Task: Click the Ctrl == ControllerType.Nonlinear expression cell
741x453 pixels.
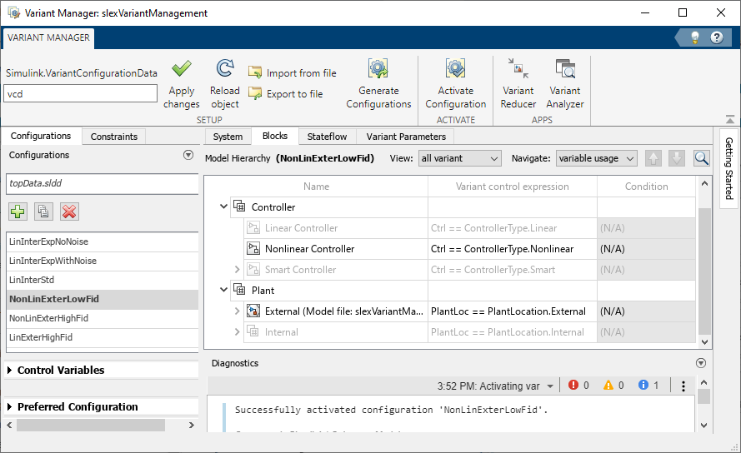Action: pyautogui.click(x=513, y=248)
